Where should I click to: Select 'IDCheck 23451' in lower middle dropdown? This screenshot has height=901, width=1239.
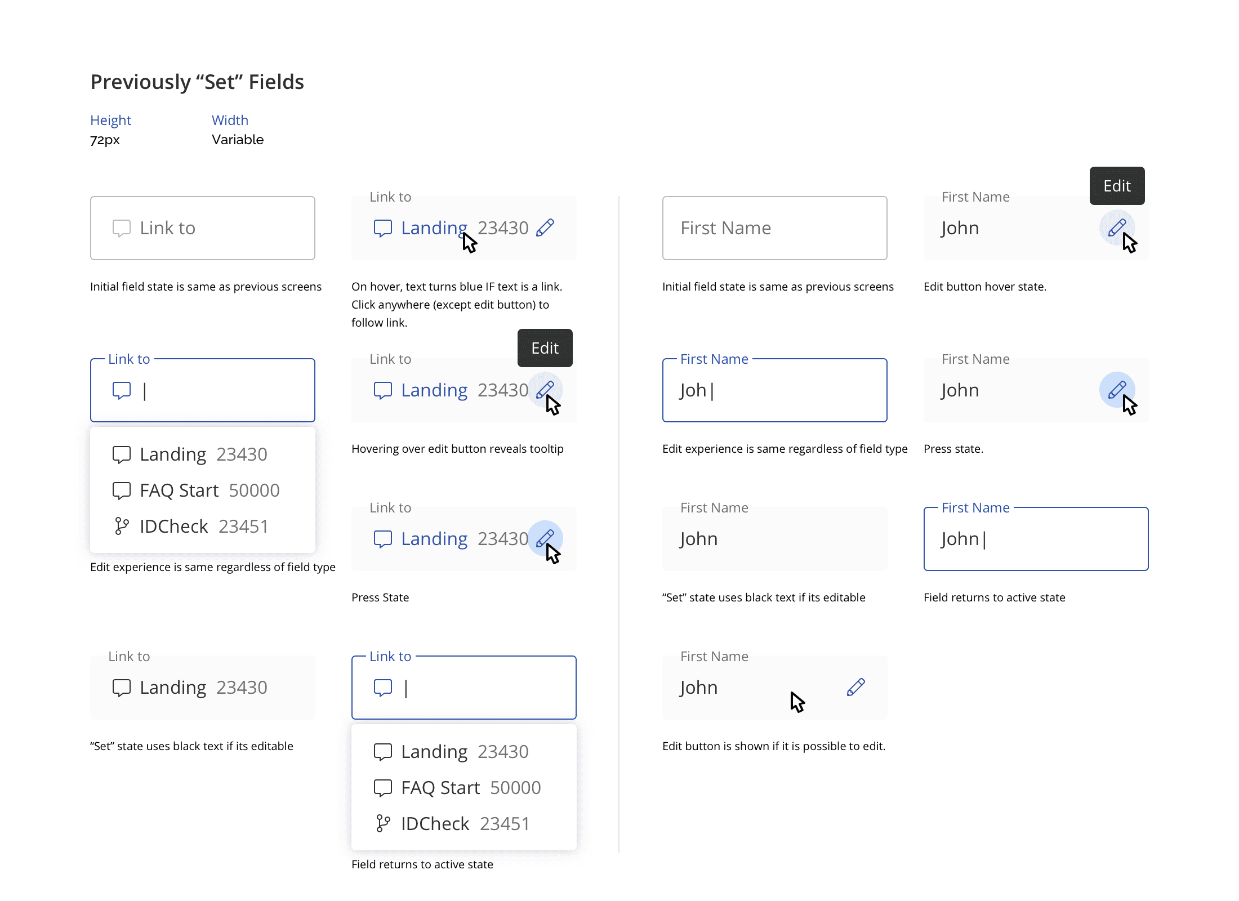click(x=465, y=824)
